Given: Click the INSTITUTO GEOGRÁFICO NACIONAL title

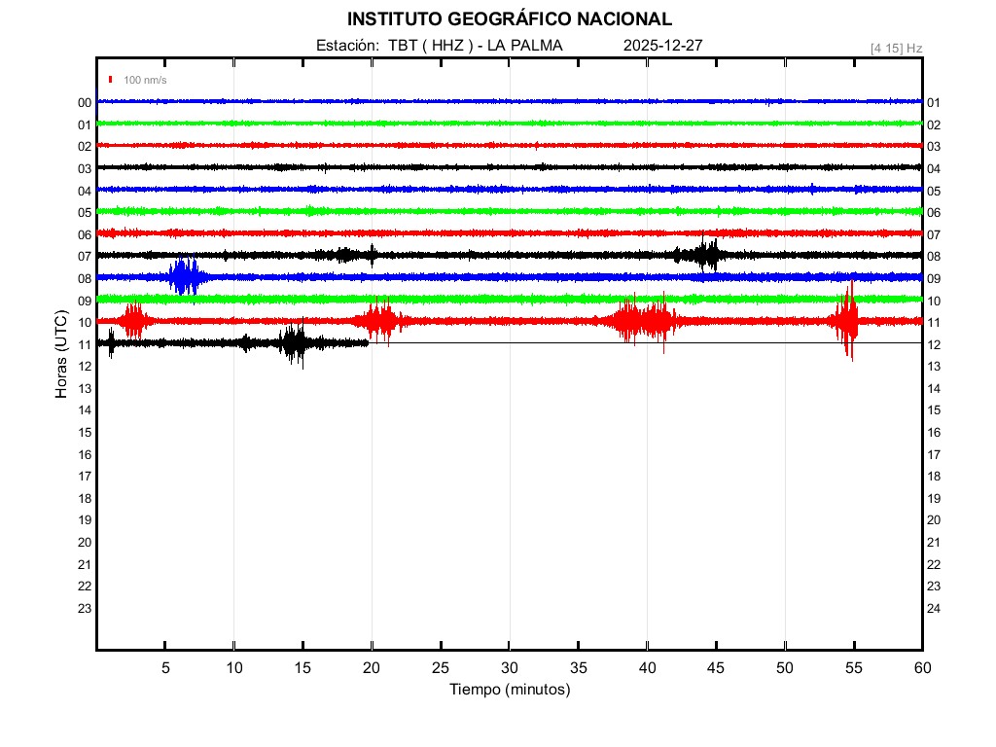Looking at the screenshot, I should 509,19.
